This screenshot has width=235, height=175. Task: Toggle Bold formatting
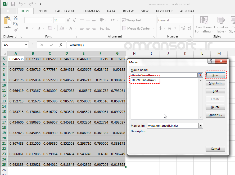(x=27, y=28)
